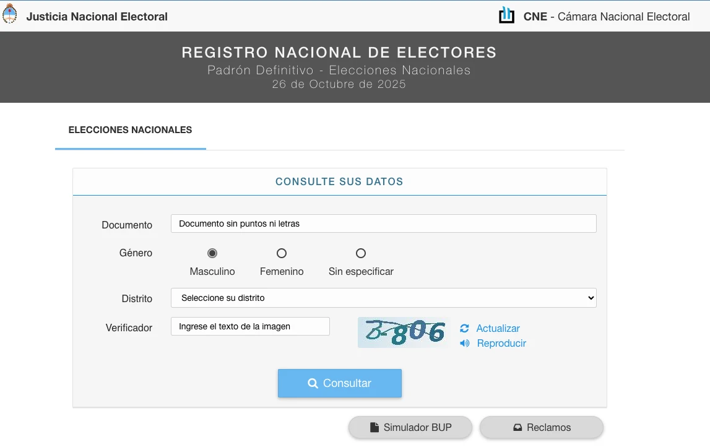Select the Femenino gender radio button

pos(282,253)
